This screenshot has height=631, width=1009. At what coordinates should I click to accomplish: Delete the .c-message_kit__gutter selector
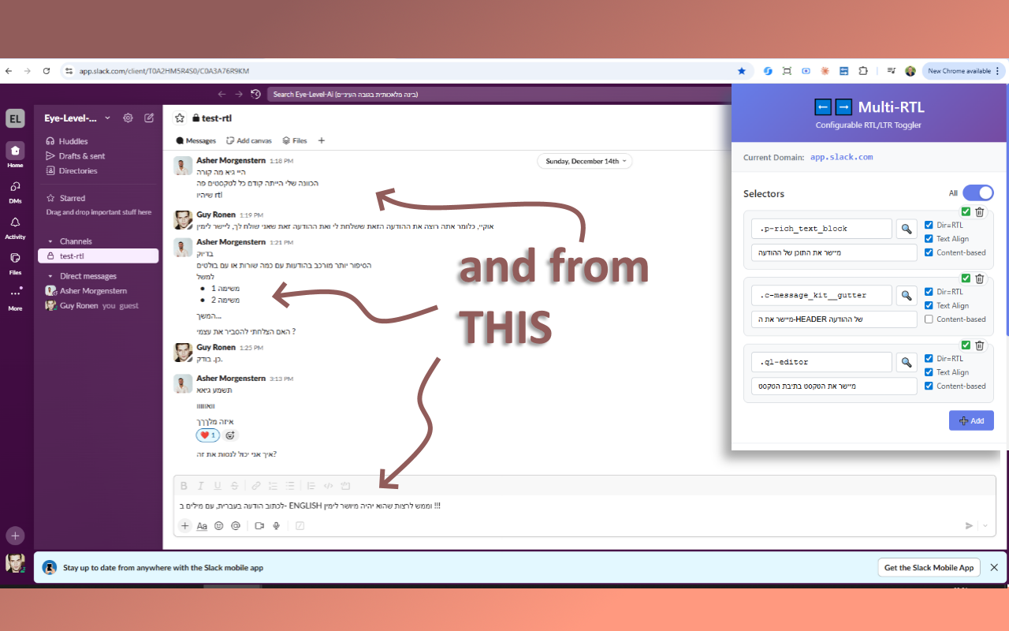(x=980, y=278)
